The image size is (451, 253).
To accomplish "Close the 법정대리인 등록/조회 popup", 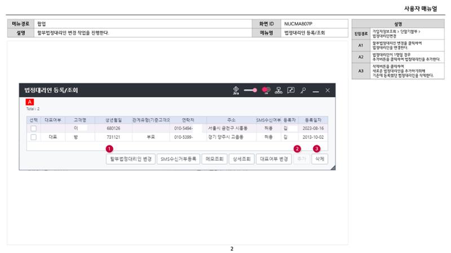I will pos(328,91).
